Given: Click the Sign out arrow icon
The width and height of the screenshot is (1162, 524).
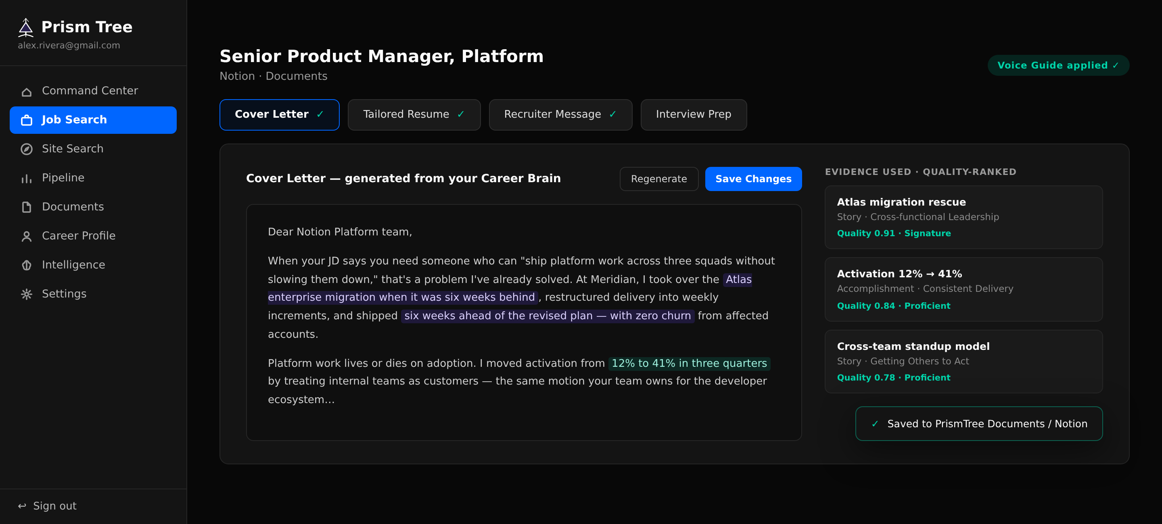Looking at the screenshot, I should click(22, 506).
